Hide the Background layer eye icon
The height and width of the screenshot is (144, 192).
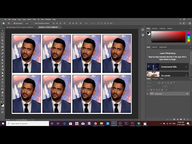pyautogui.click(x=148, y=94)
